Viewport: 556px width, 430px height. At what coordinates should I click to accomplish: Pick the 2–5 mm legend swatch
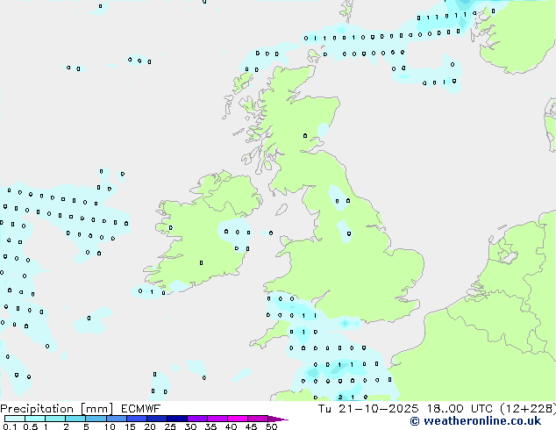(75, 419)
